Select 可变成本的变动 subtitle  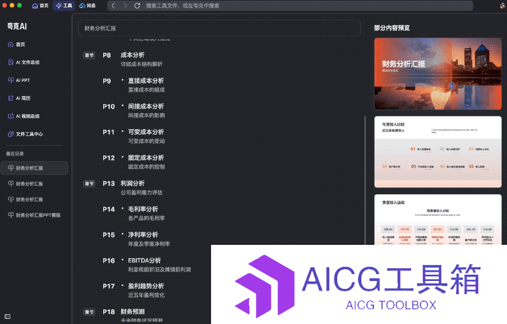tap(146, 141)
